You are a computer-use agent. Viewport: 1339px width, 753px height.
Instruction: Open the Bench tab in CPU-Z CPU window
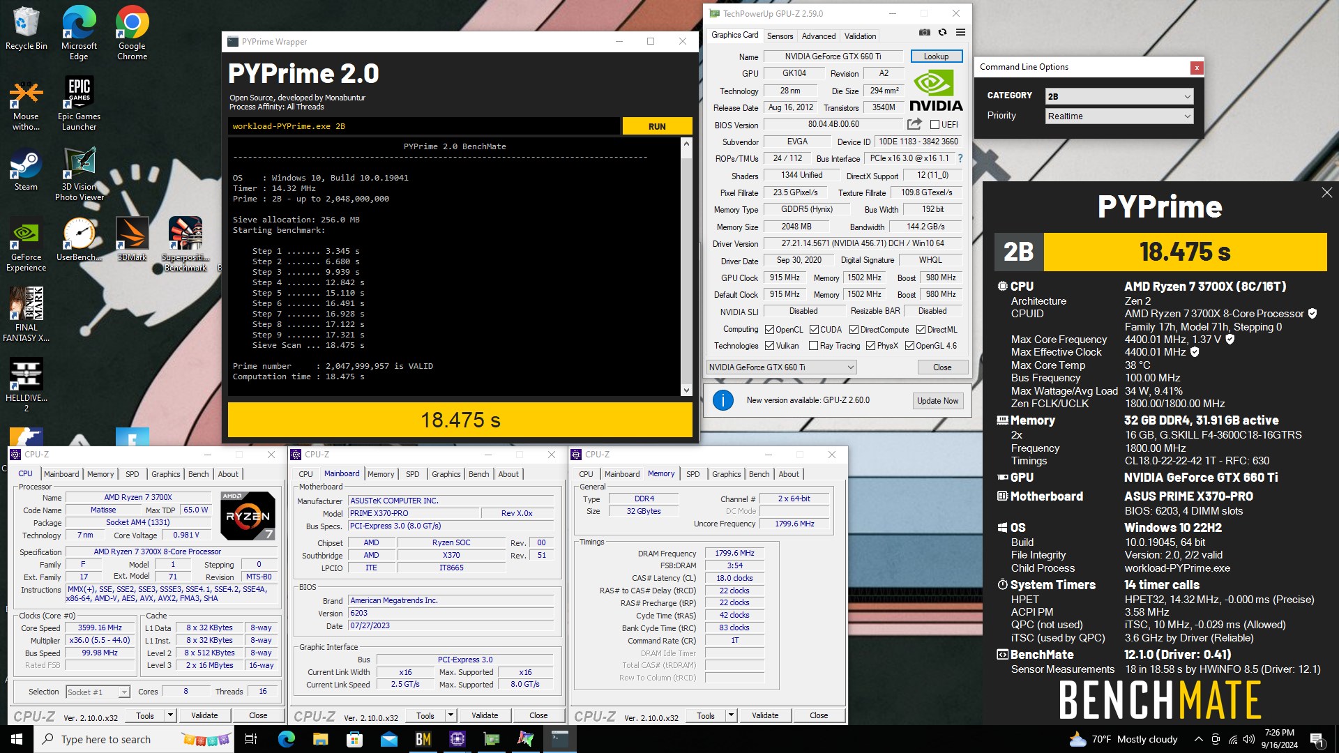pyautogui.click(x=198, y=474)
